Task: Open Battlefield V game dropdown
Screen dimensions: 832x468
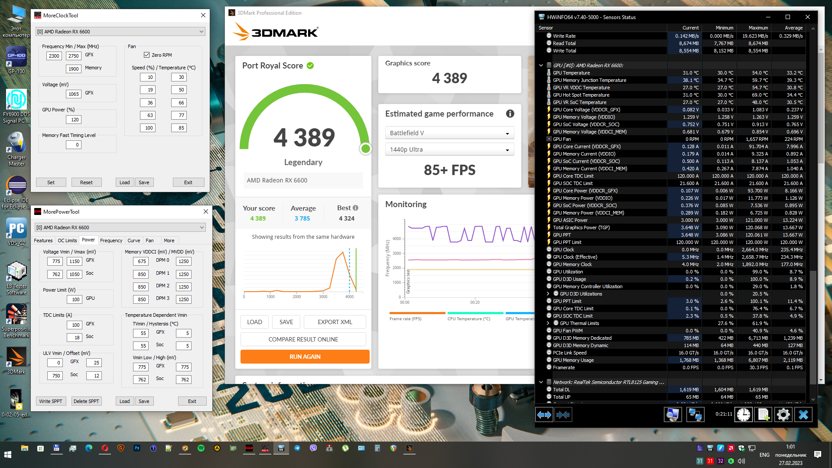Action: [449, 133]
